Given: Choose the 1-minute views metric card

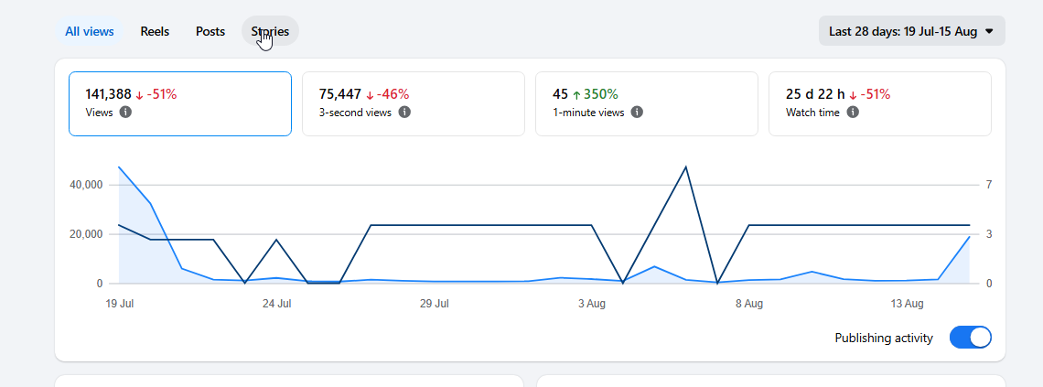Looking at the screenshot, I should (647, 103).
